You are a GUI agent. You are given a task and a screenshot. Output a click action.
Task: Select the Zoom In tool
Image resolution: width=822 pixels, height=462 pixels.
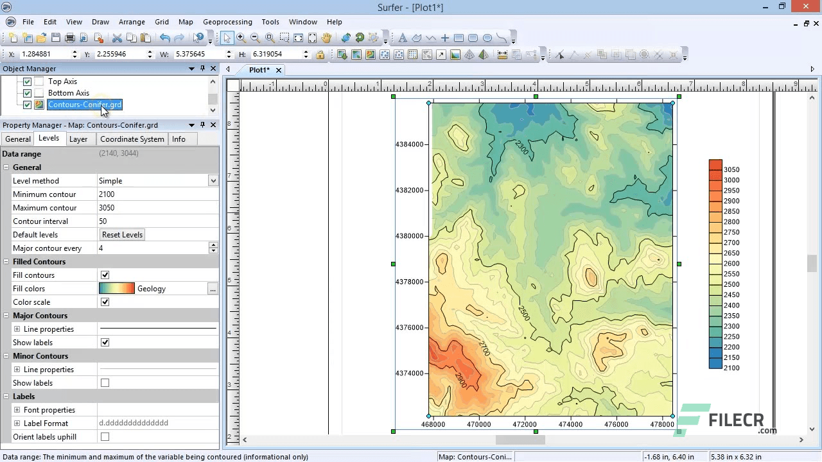point(241,37)
